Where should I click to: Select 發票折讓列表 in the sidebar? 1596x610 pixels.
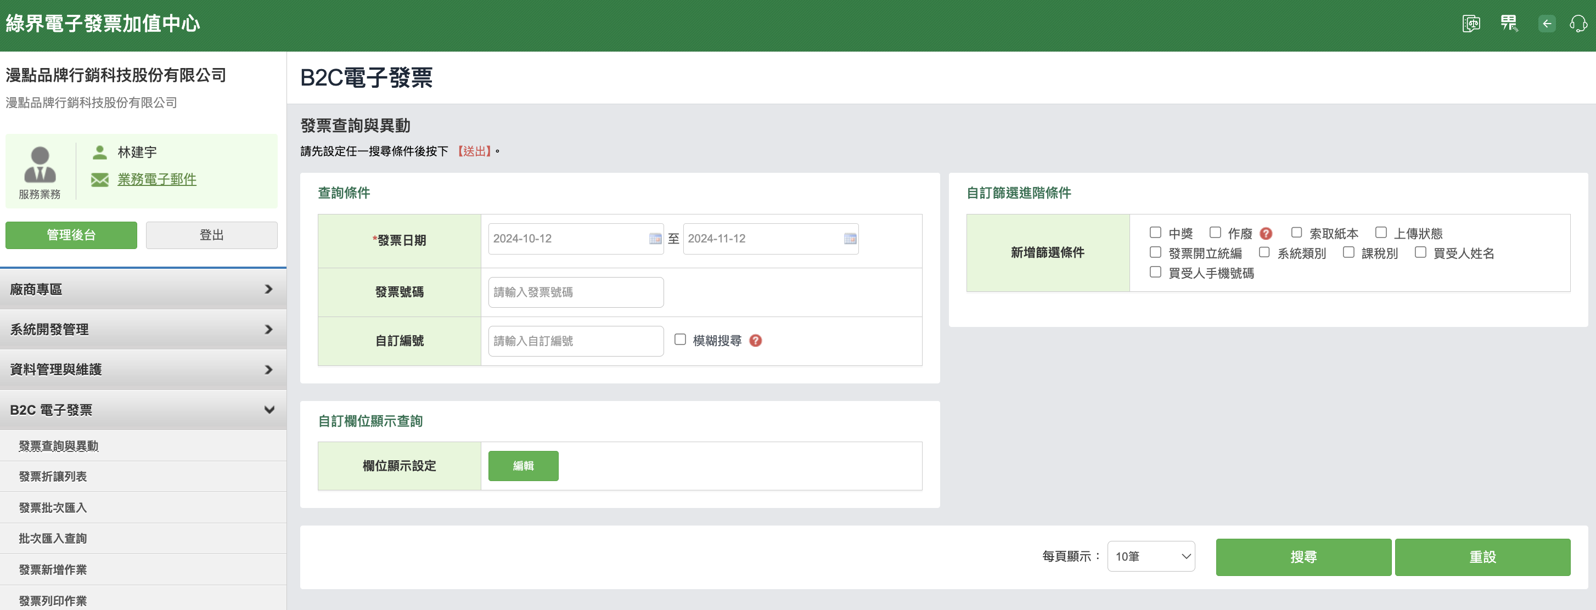(x=53, y=476)
